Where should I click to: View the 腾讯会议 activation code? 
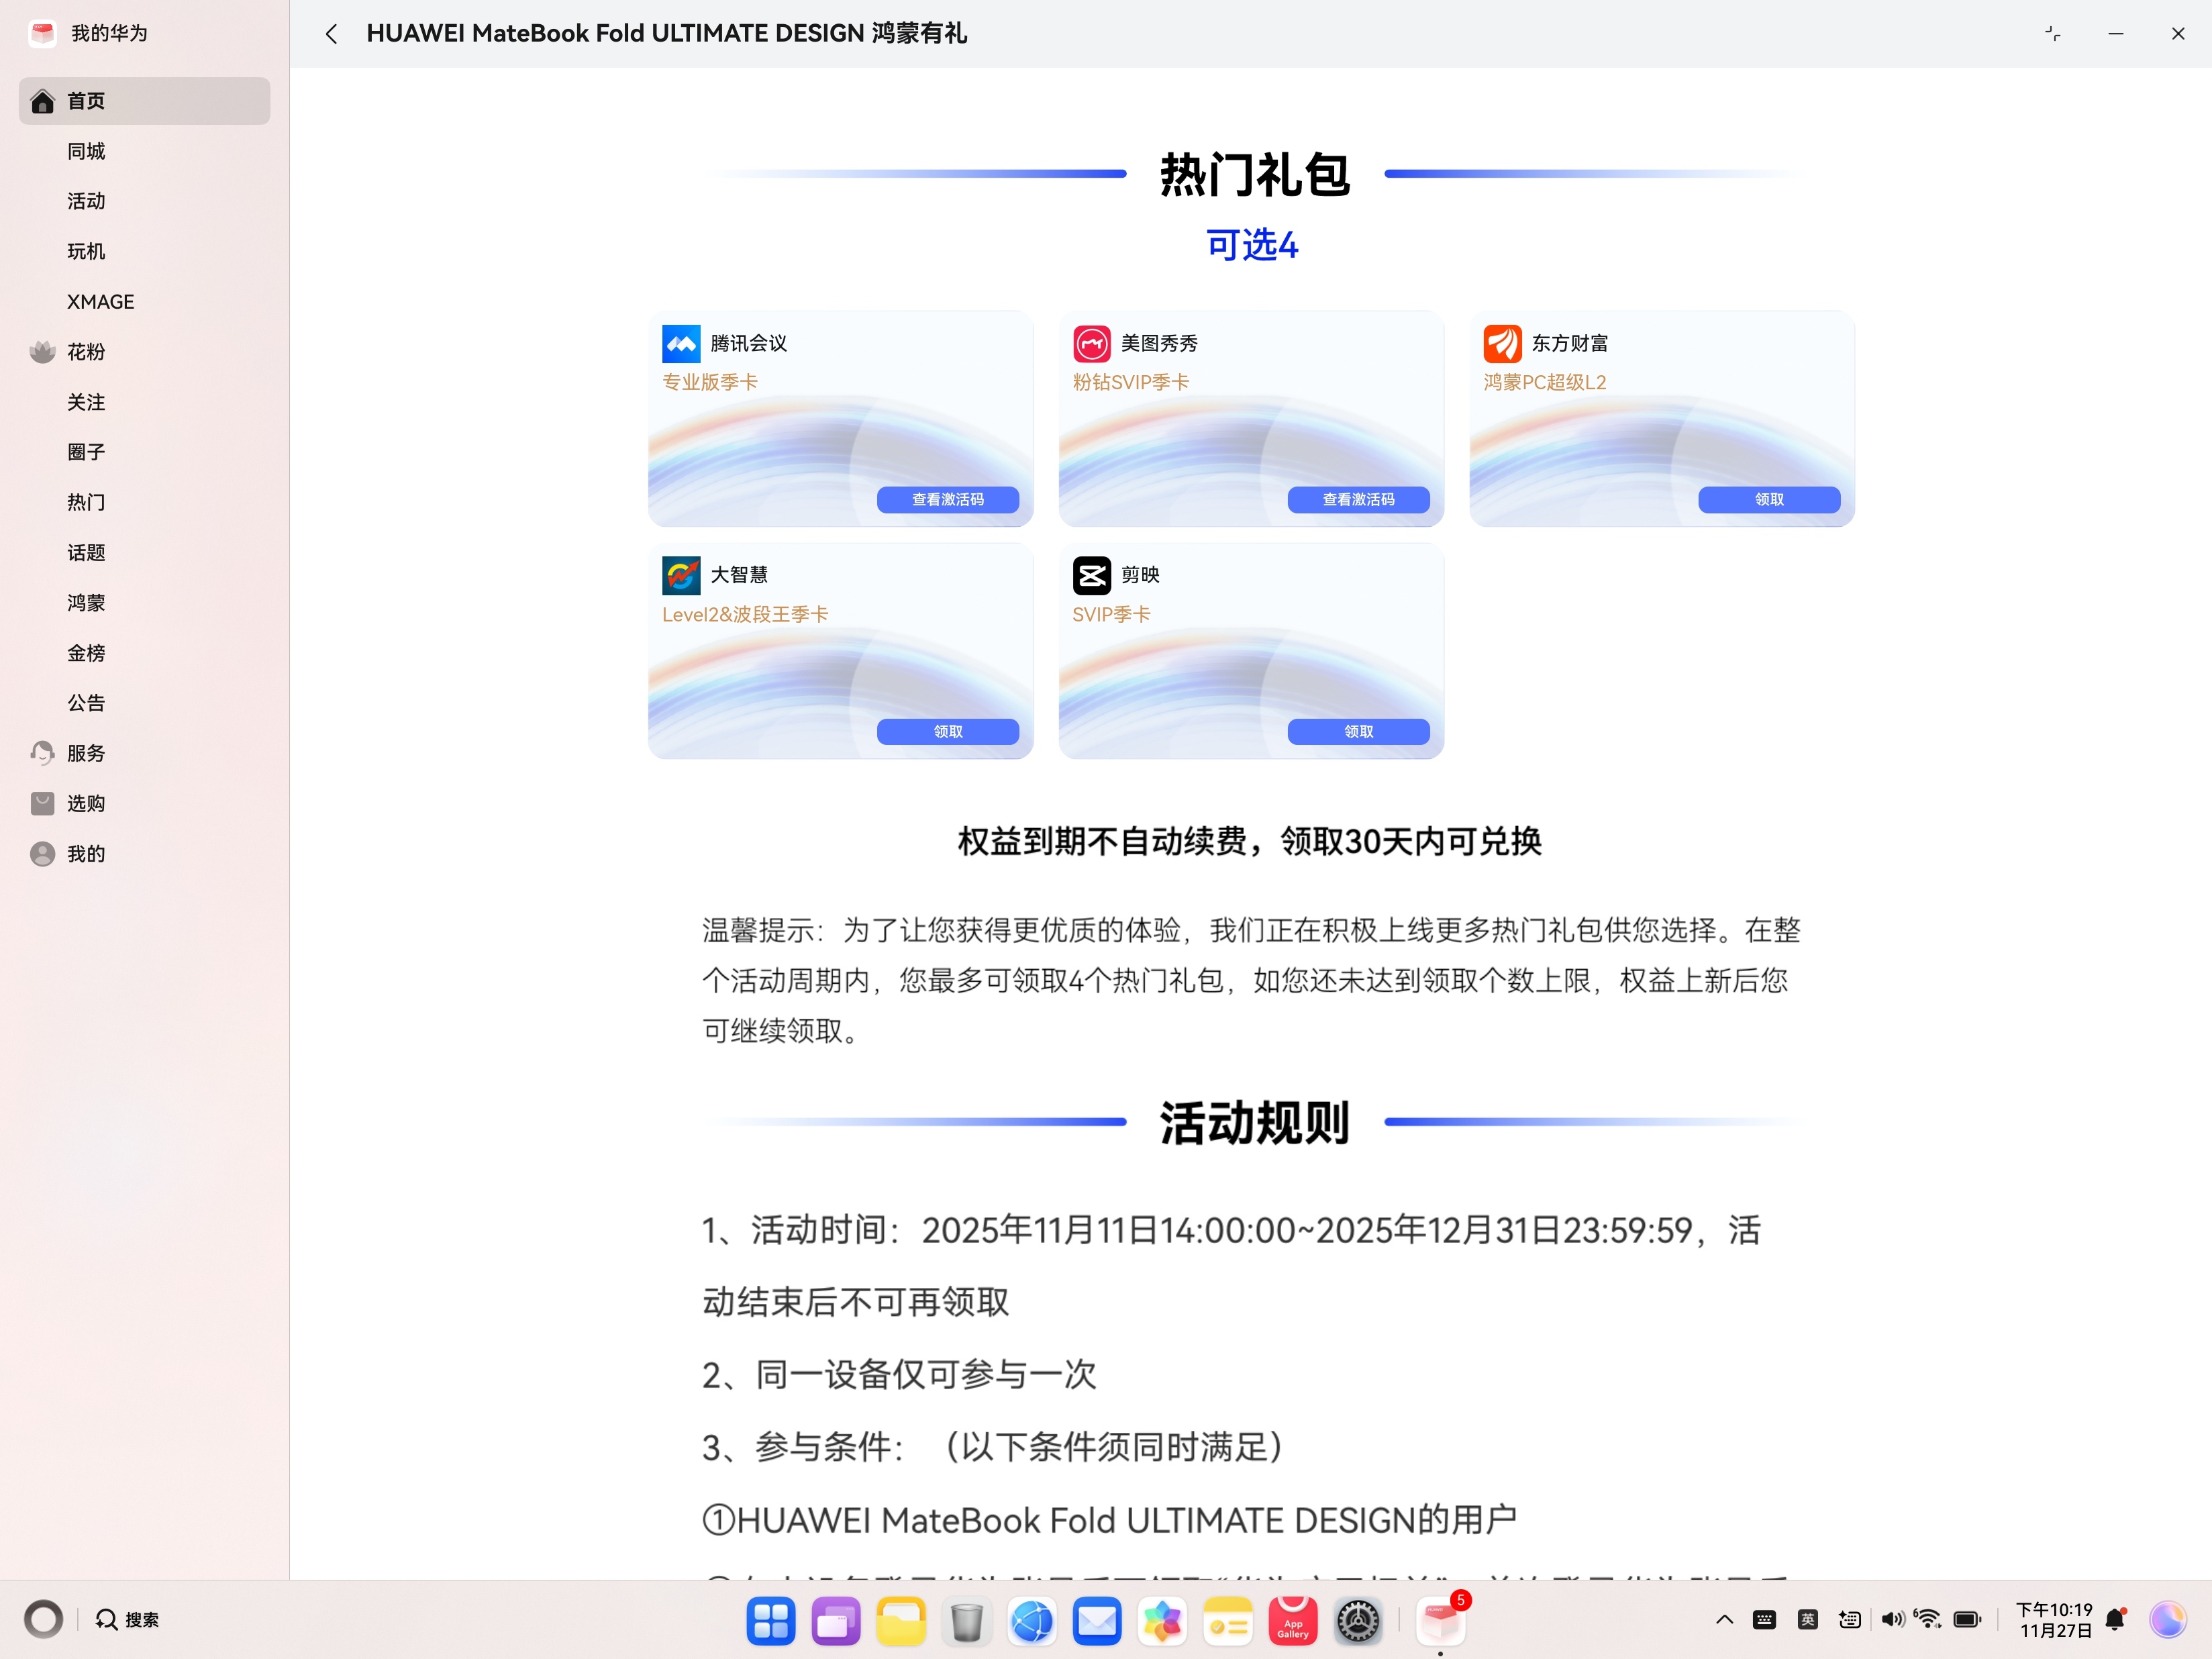pyautogui.click(x=947, y=499)
